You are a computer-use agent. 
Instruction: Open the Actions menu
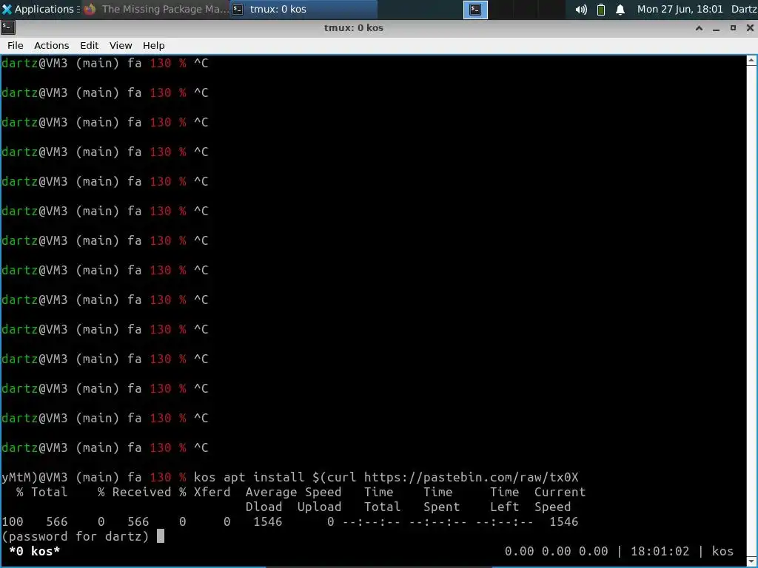51,45
